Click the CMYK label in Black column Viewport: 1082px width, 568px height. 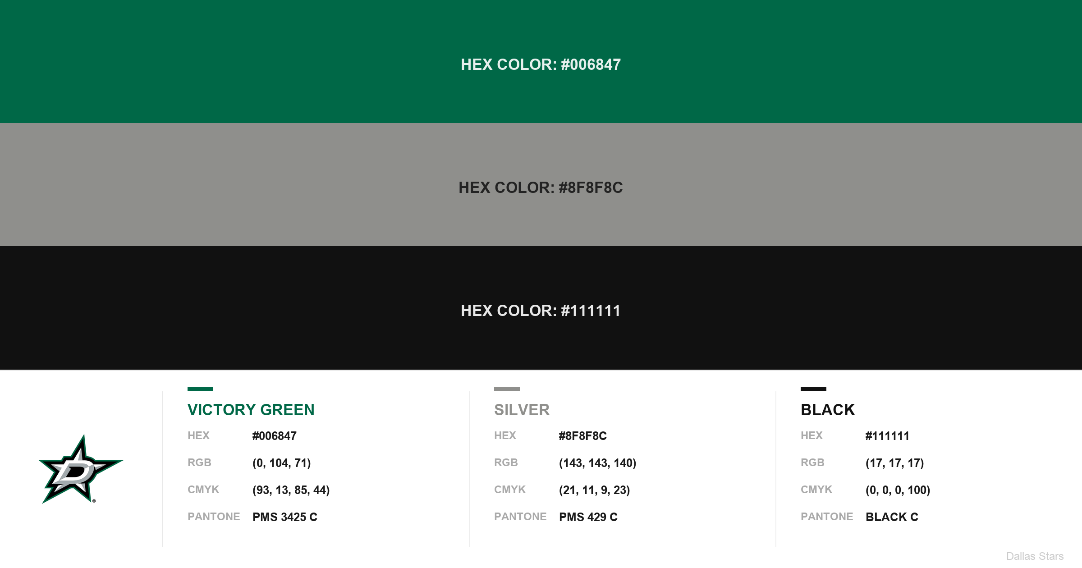pyautogui.click(x=816, y=490)
